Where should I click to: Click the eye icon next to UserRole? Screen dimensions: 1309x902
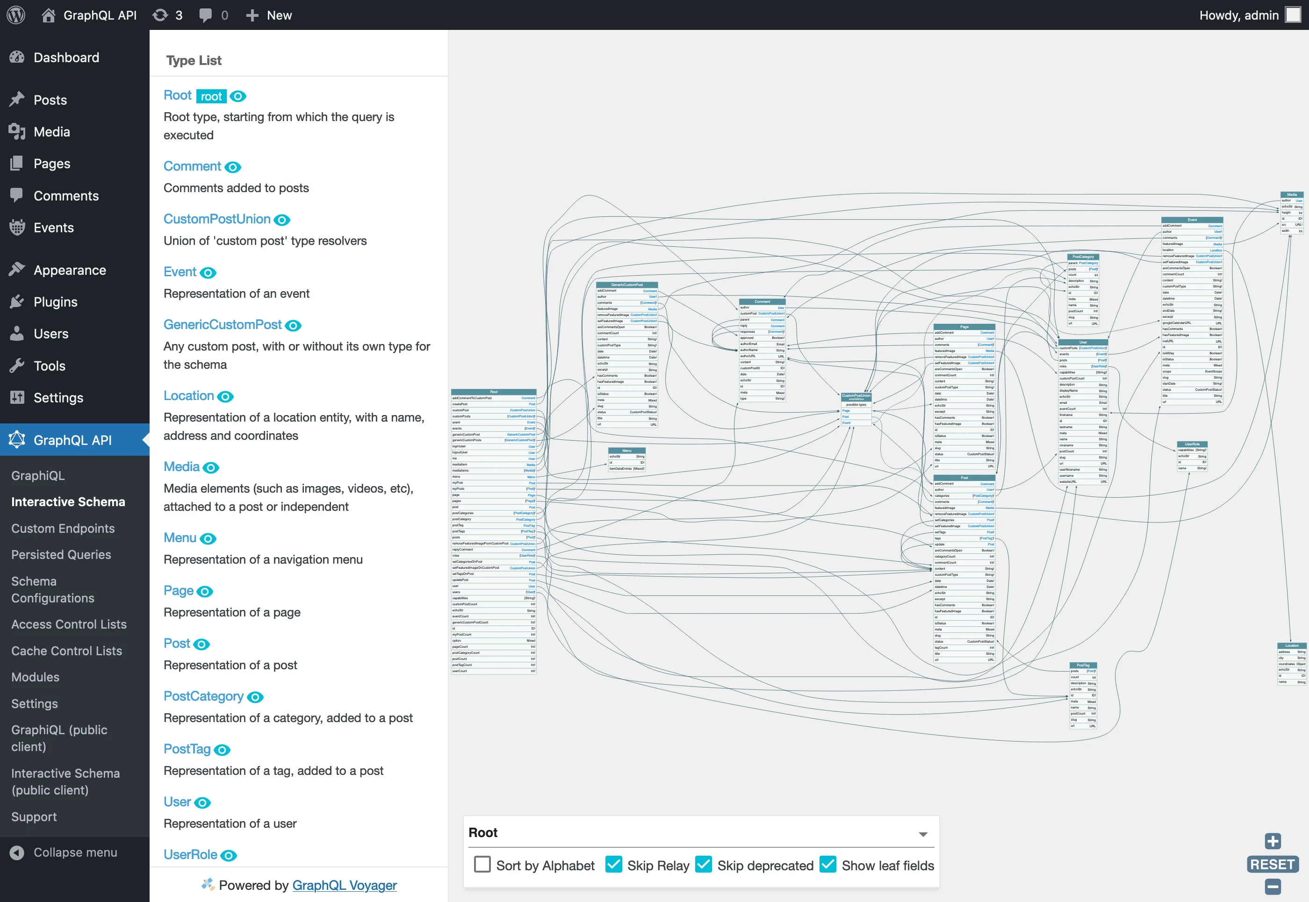coord(228,856)
